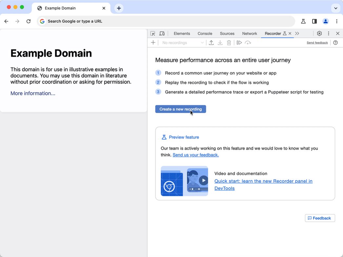The height and width of the screenshot is (257, 343).
Task: Click the delete recording trash icon
Action: click(229, 43)
